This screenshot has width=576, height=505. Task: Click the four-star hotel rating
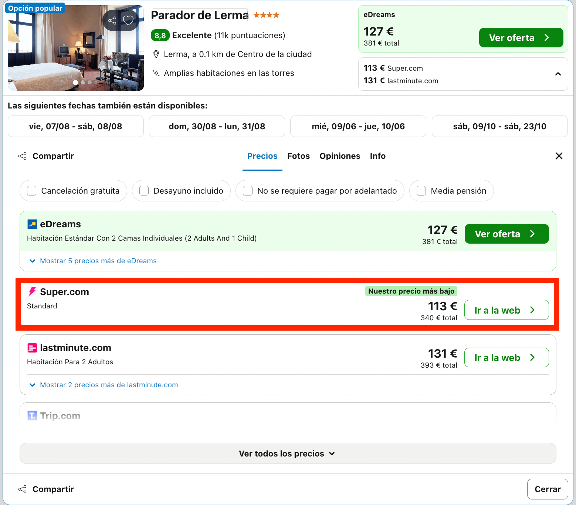point(266,15)
